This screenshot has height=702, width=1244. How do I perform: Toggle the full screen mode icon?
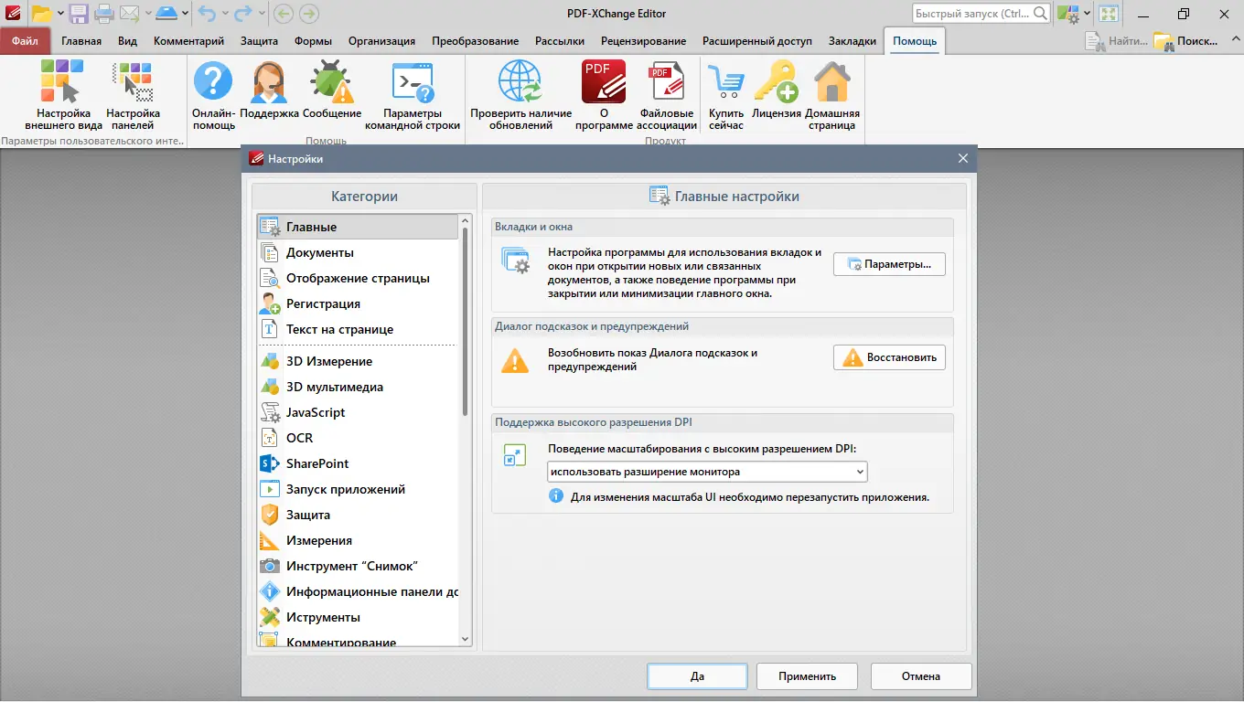pyautogui.click(x=1109, y=14)
